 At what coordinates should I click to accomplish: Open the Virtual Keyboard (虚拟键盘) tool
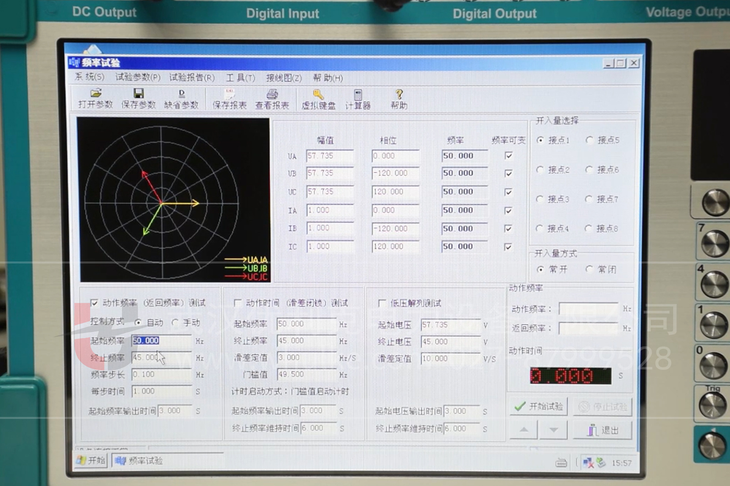[318, 95]
